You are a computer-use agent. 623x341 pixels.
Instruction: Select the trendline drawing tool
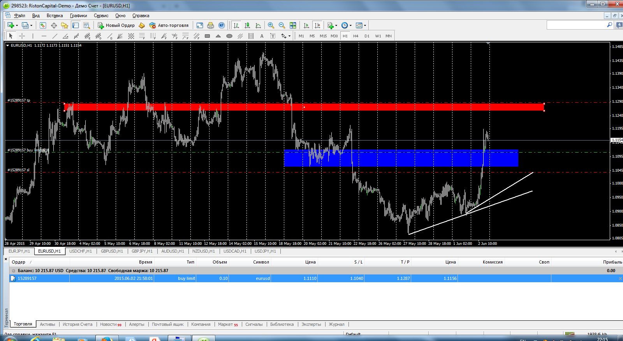tap(55, 36)
